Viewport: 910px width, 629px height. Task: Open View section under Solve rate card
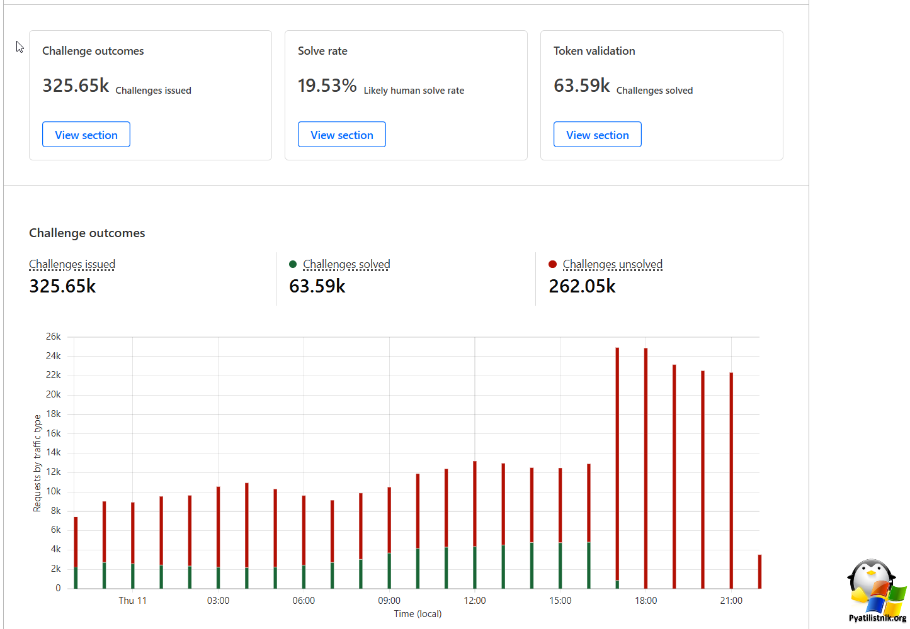point(342,135)
